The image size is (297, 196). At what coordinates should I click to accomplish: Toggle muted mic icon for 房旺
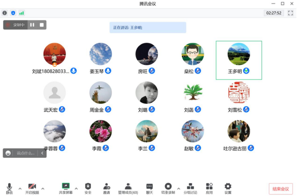pos(152,71)
